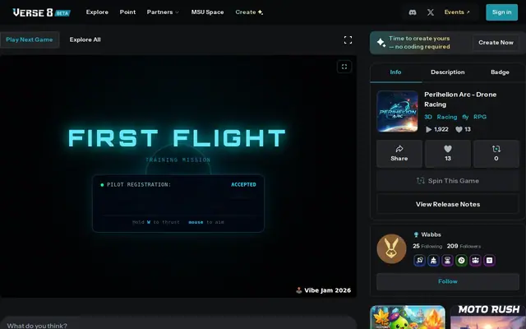Expand game with in-frame fullscreen icon
This screenshot has width=526, height=329.
[x=344, y=67]
